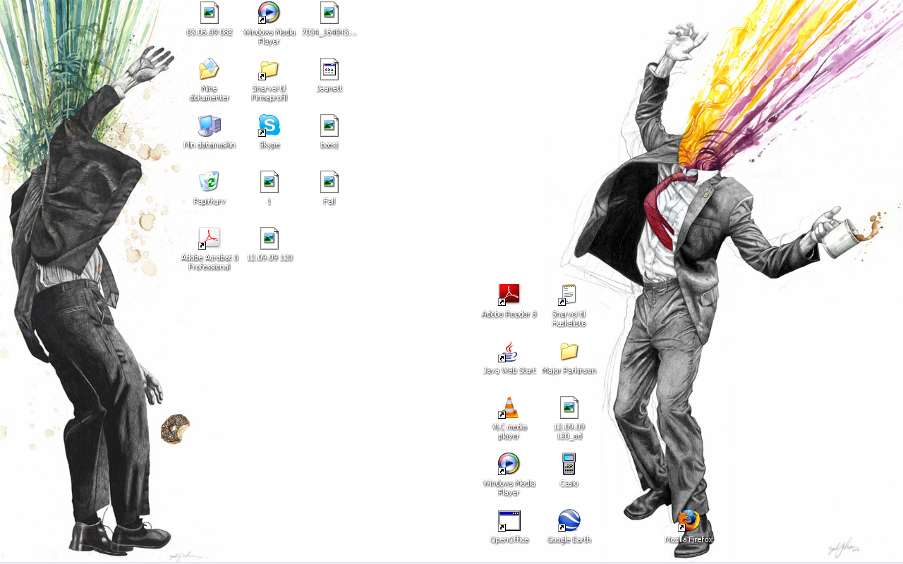Select the 03.06.09 082 image file icon
This screenshot has height=564, width=903.
[210, 13]
